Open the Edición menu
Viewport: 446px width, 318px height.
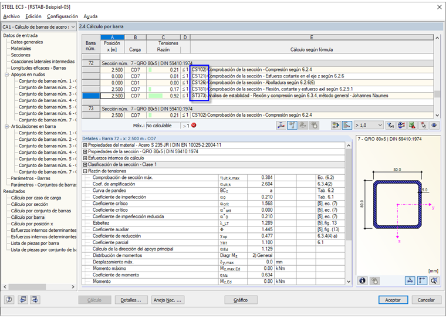33,16
